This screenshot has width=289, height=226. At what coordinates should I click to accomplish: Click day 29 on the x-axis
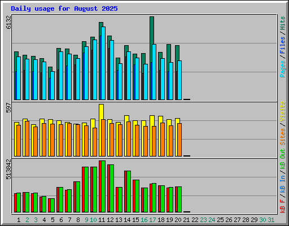[254, 220]
